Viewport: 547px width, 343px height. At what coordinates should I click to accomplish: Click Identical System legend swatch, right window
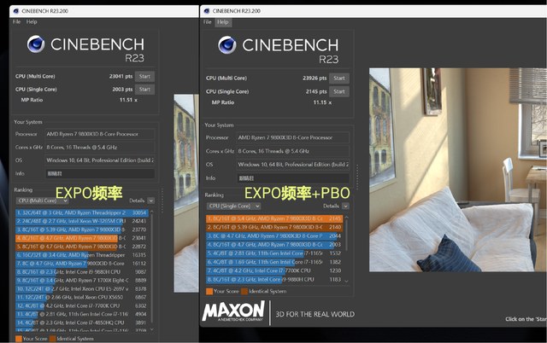click(244, 292)
